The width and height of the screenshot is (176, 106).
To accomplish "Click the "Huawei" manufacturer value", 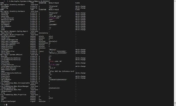I will [x=53, y=21].
